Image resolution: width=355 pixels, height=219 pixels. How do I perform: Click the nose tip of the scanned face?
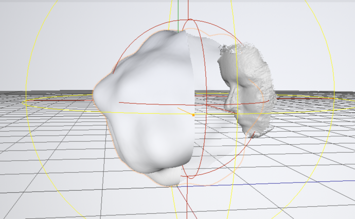coord(227,107)
